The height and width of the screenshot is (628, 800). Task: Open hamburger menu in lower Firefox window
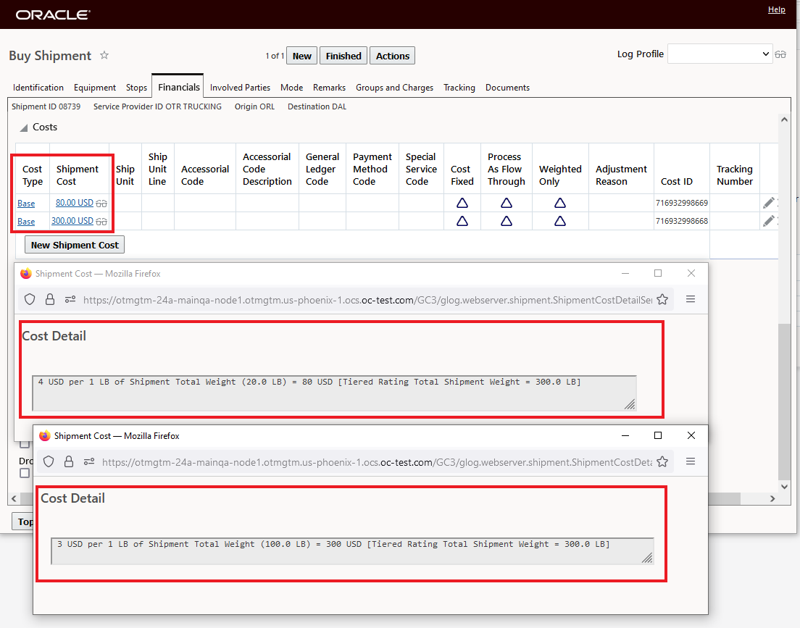pos(691,461)
